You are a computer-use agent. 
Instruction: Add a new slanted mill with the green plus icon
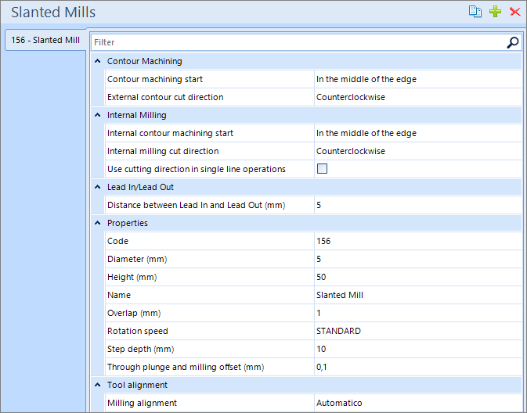pyautogui.click(x=495, y=12)
